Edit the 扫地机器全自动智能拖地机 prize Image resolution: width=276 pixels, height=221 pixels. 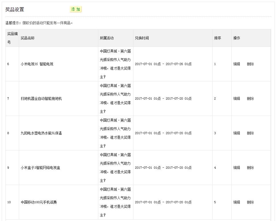(237, 99)
